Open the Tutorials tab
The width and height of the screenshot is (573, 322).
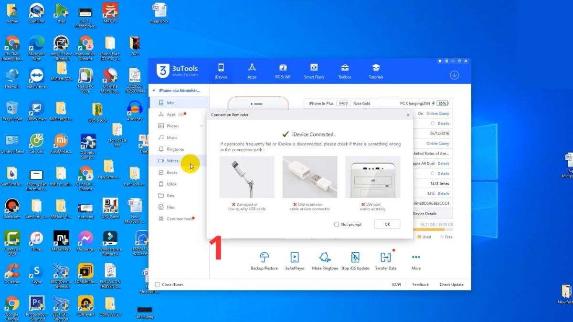[x=376, y=71]
